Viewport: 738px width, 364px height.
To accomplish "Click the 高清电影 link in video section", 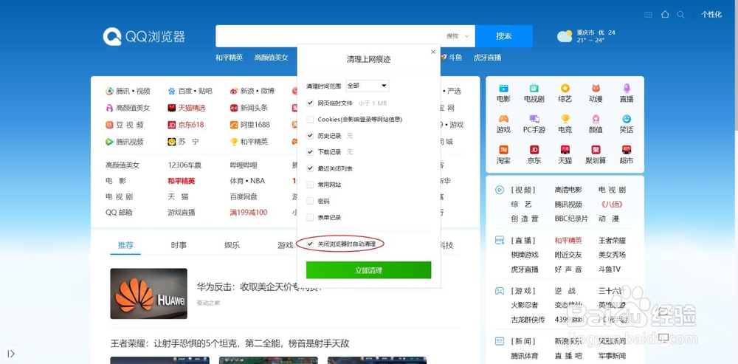I will 568,190.
